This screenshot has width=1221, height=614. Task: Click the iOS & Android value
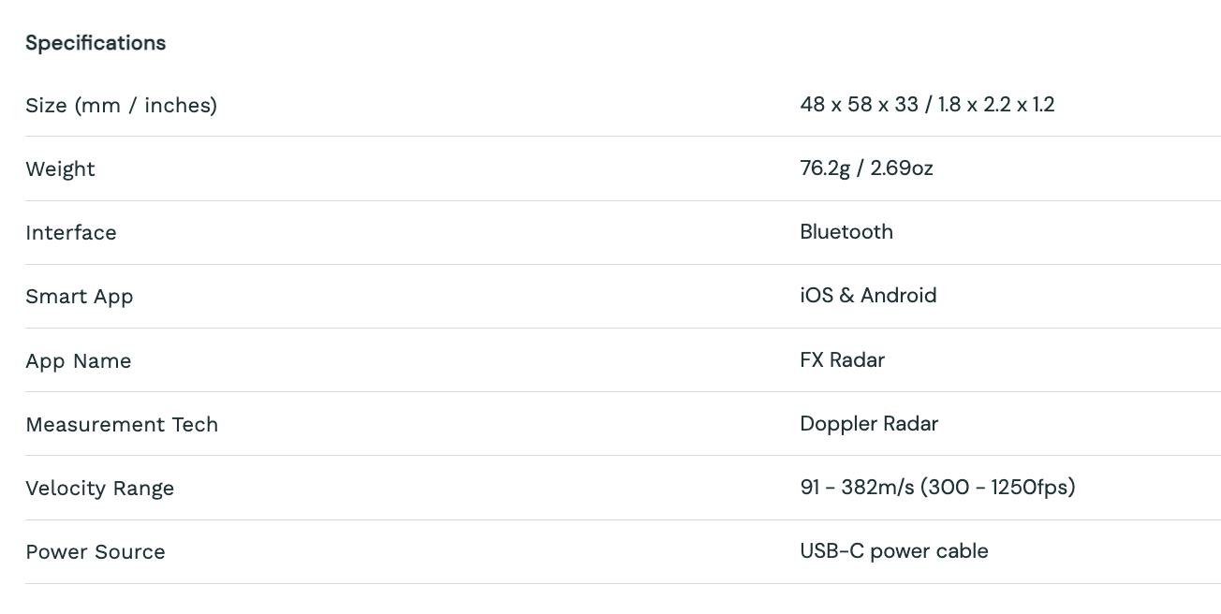(868, 296)
